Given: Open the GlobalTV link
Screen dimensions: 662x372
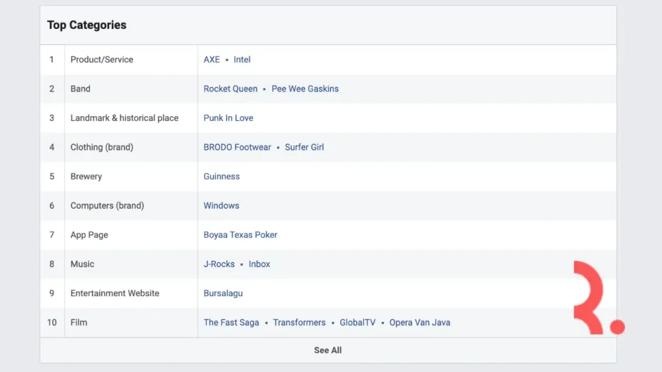Looking at the screenshot, I should tap(357, 322).
